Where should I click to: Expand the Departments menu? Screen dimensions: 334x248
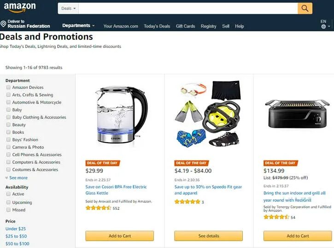78,25
